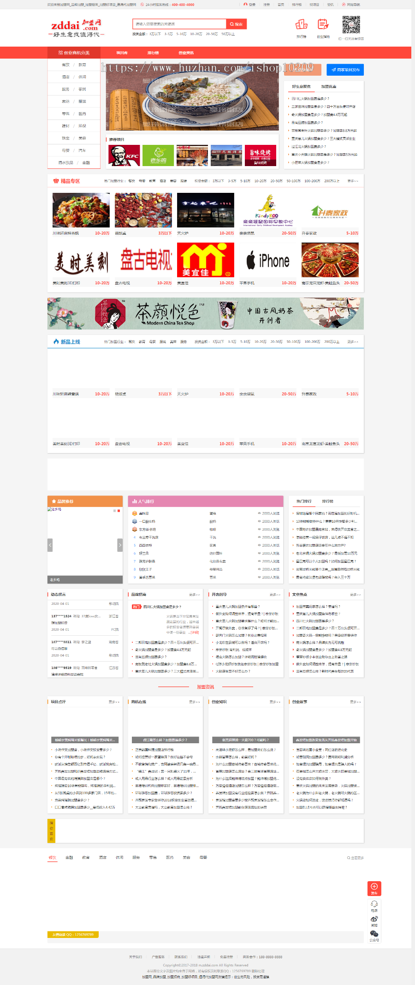Click the 排行榜 ranking icon in header
Screen dimensions: 415x985
click(x=301, y=25)
